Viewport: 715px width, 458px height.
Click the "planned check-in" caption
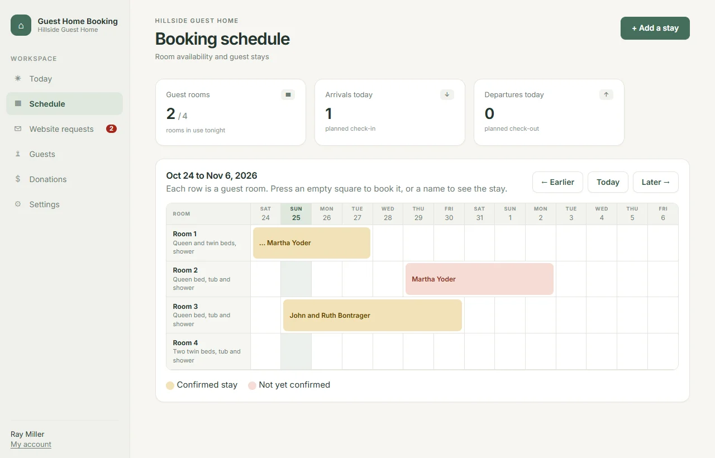pyautogui.click(x=350, y=128)
